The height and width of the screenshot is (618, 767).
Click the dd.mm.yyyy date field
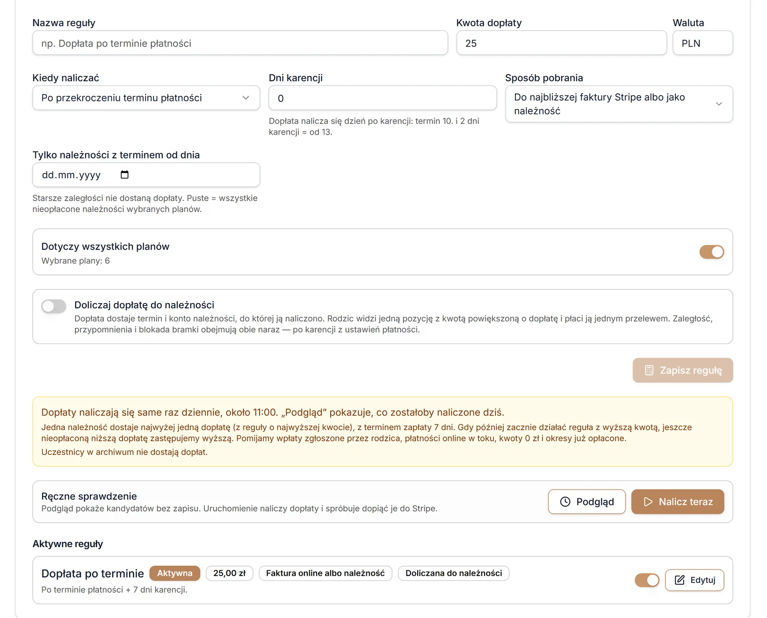click(146, 175)
